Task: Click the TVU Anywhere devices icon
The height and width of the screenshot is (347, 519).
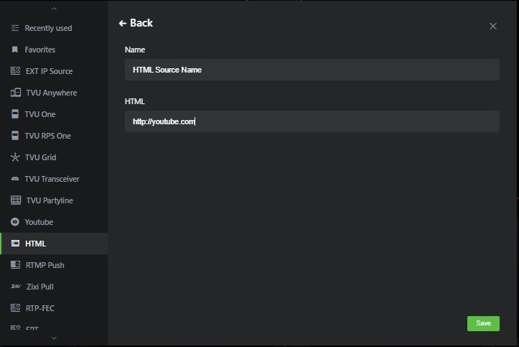Action: (16, 93)
